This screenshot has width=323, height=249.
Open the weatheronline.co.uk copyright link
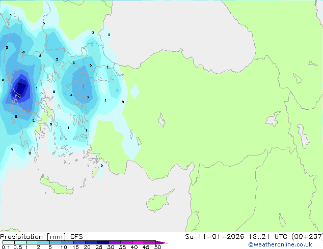click(280, 244)
